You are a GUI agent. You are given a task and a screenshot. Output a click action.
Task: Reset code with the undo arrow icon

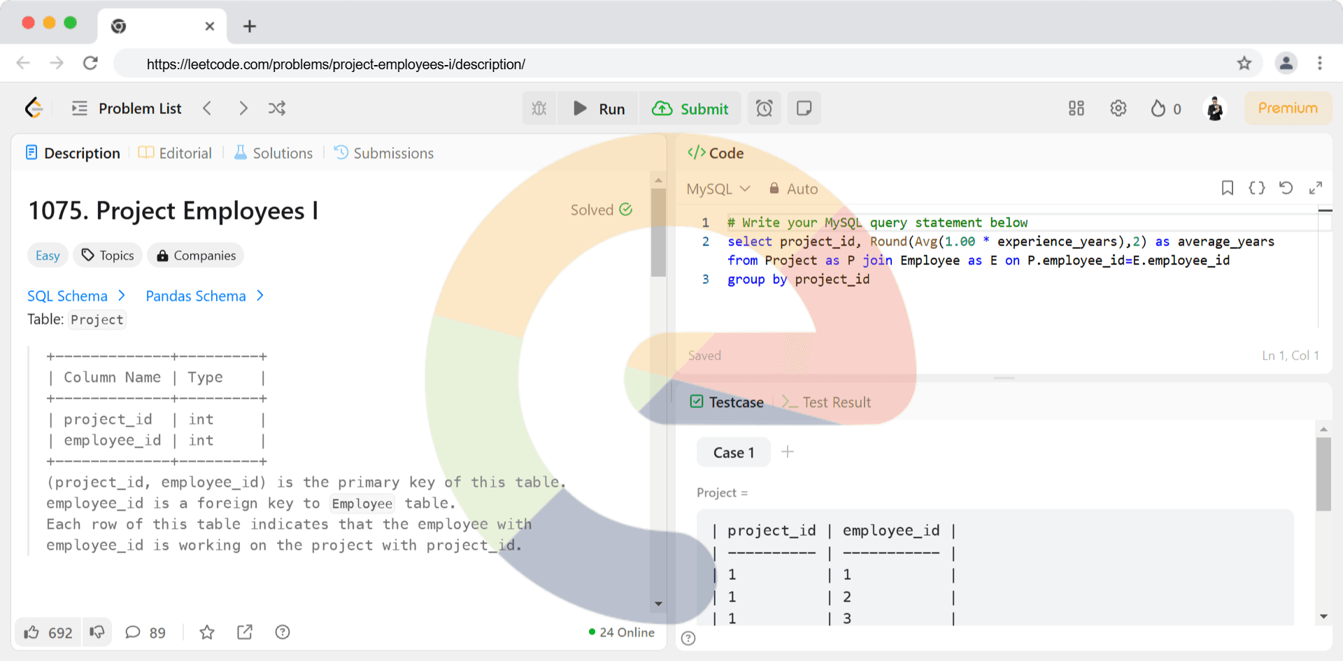pos(1286,188)
